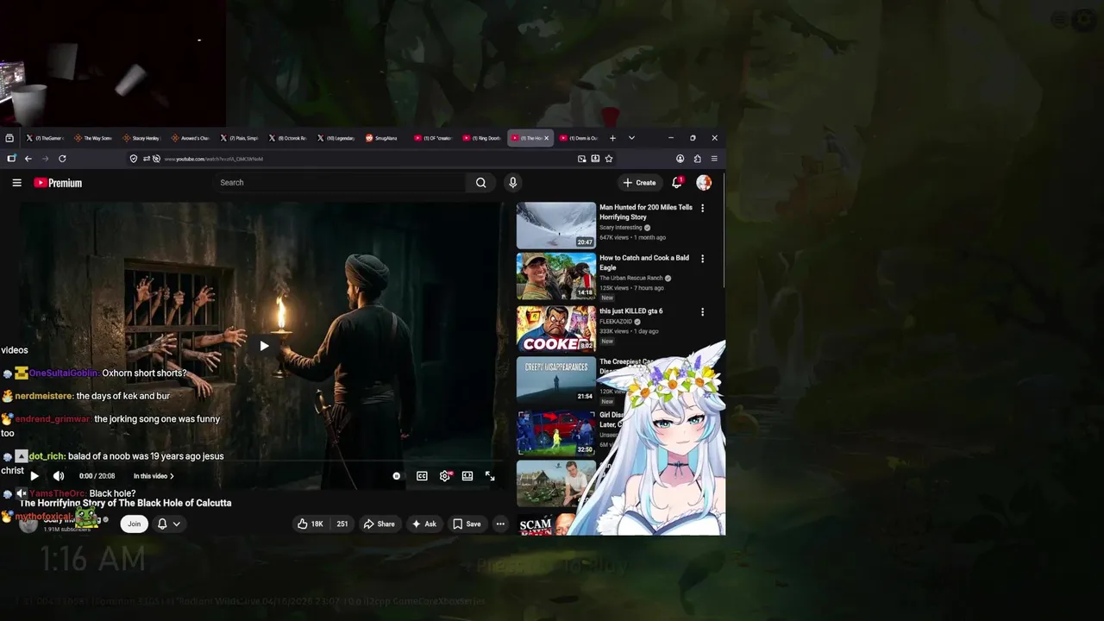The height and width of the screenshot is (621, 1104).
Task: Click chat username dot_rich
Action: [47, 456]
